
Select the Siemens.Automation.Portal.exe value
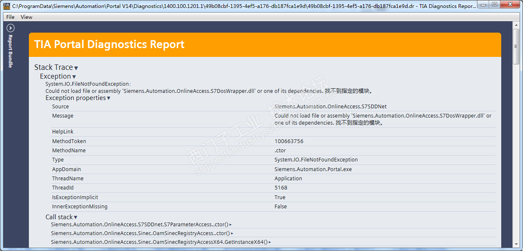point(313,169)
